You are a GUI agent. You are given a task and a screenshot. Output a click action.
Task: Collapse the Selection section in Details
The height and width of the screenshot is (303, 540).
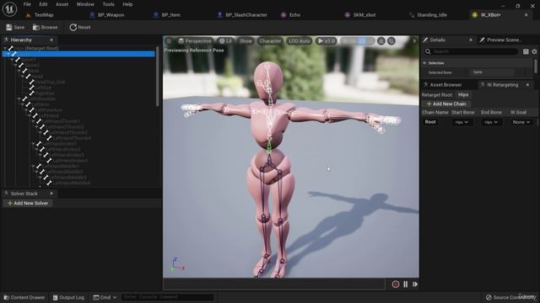point(424,63)
